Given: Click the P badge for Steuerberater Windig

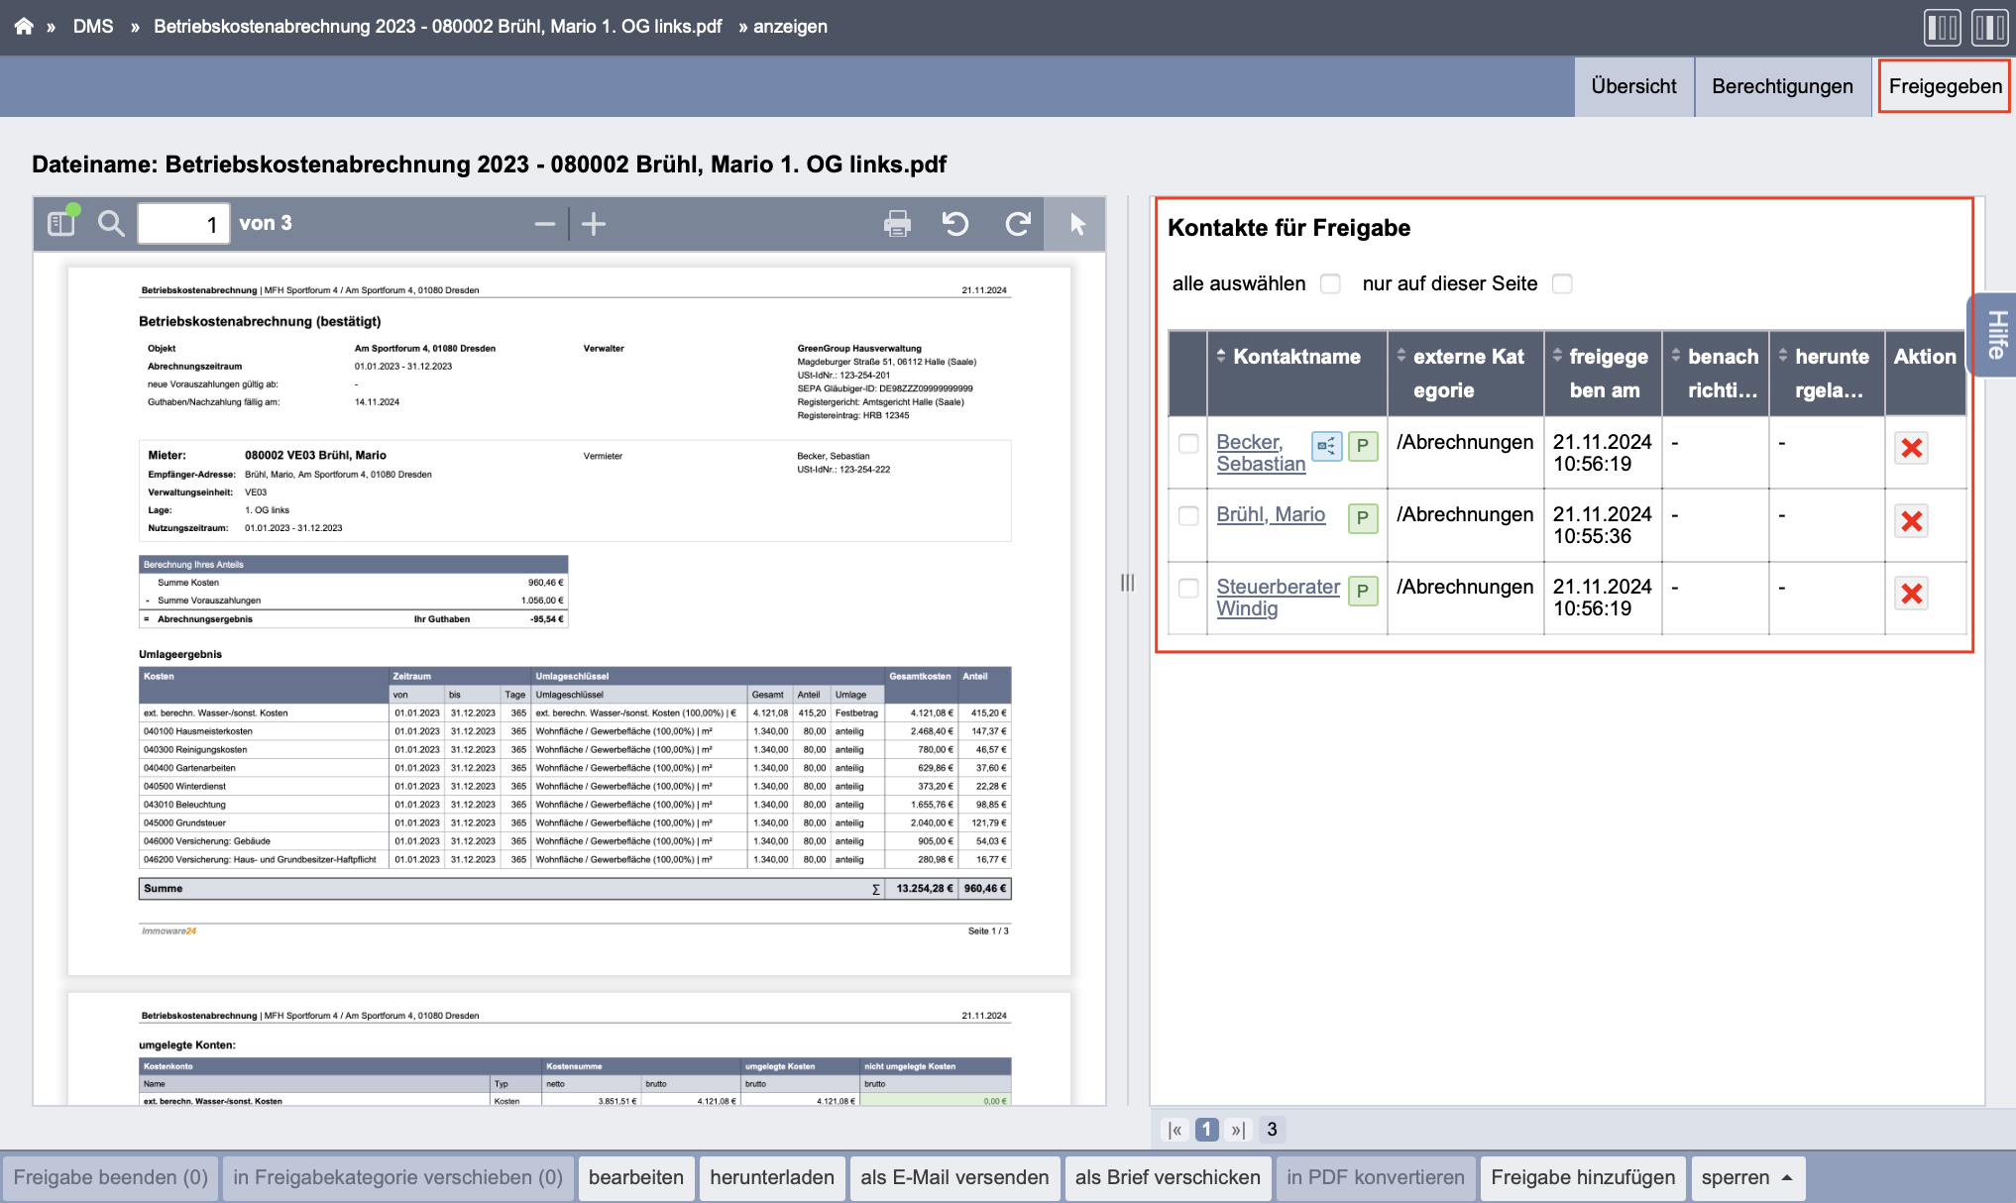Looking at the screenshot, I should coord(1363,591).
